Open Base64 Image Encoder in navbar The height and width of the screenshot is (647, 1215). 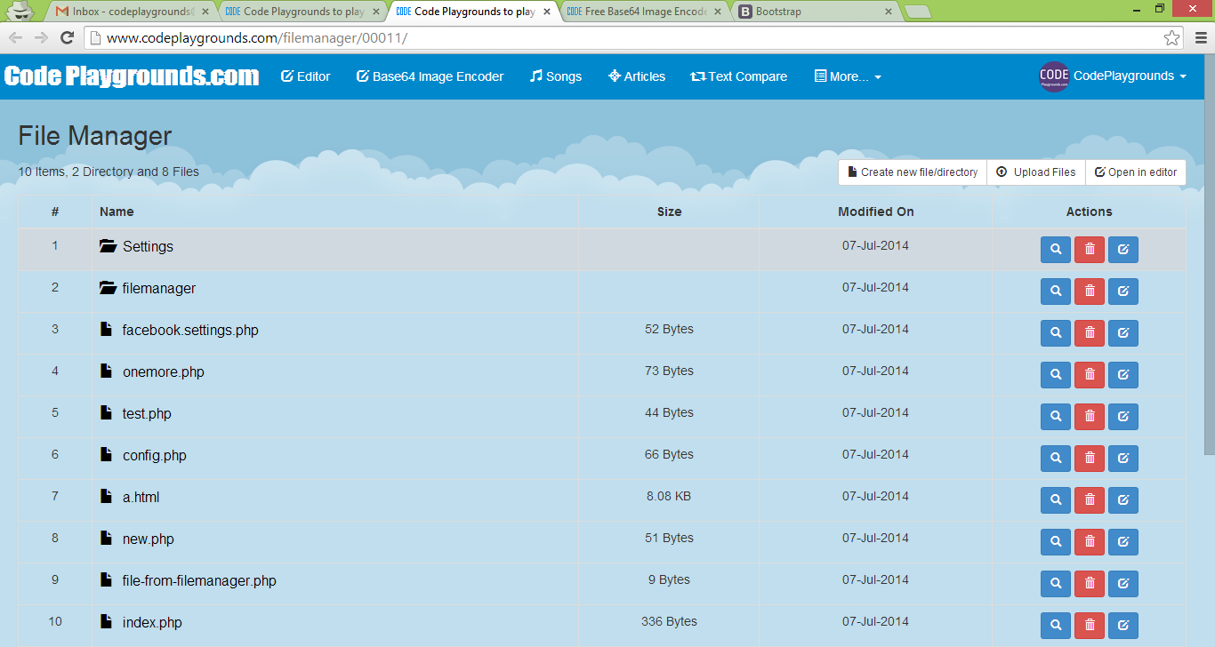pos(430,76)
